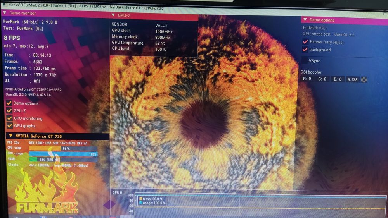Click the SENSOR column header
388x218 pixels.
coord(119,24)
